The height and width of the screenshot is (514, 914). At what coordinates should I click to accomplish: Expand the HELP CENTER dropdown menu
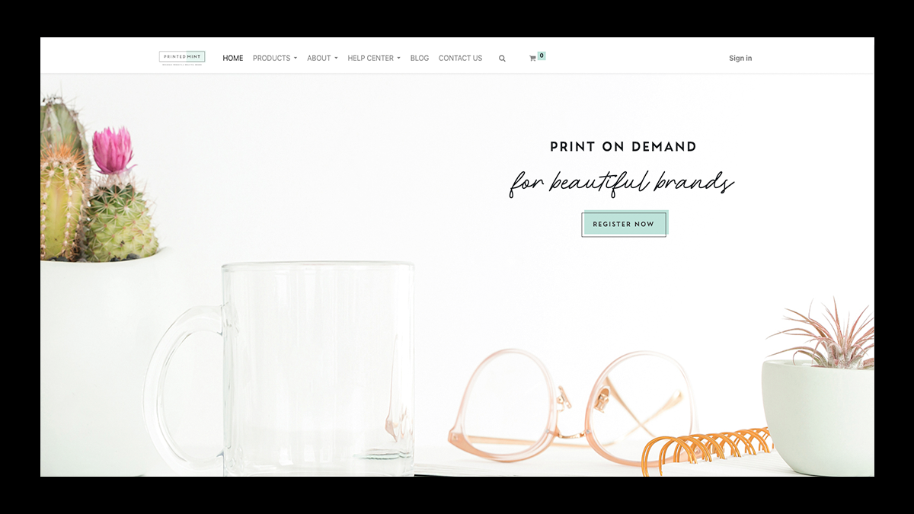click(374, 58)
